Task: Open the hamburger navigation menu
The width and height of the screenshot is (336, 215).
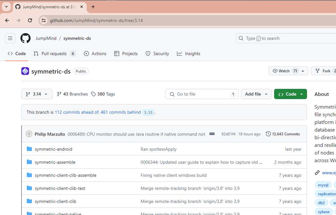Action: pos(10,38)
